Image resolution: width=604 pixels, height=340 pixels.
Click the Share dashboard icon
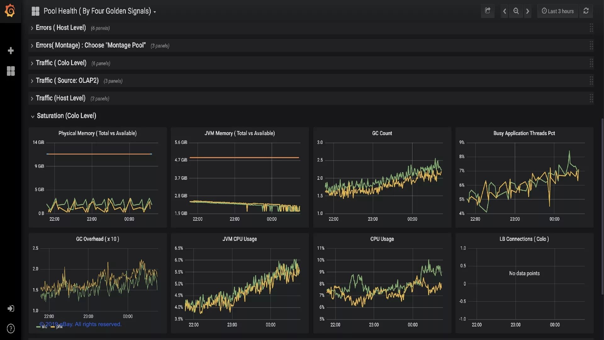(488, 11)
